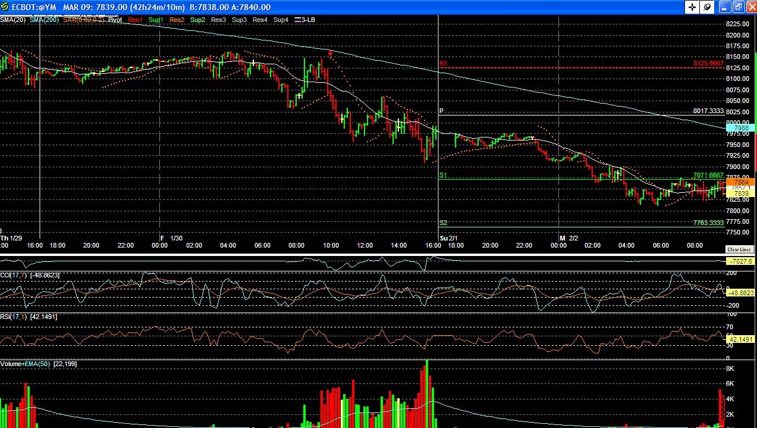Select the Res1 legend label
Screen dimensions: 757x428
click(x=135, y=20)
